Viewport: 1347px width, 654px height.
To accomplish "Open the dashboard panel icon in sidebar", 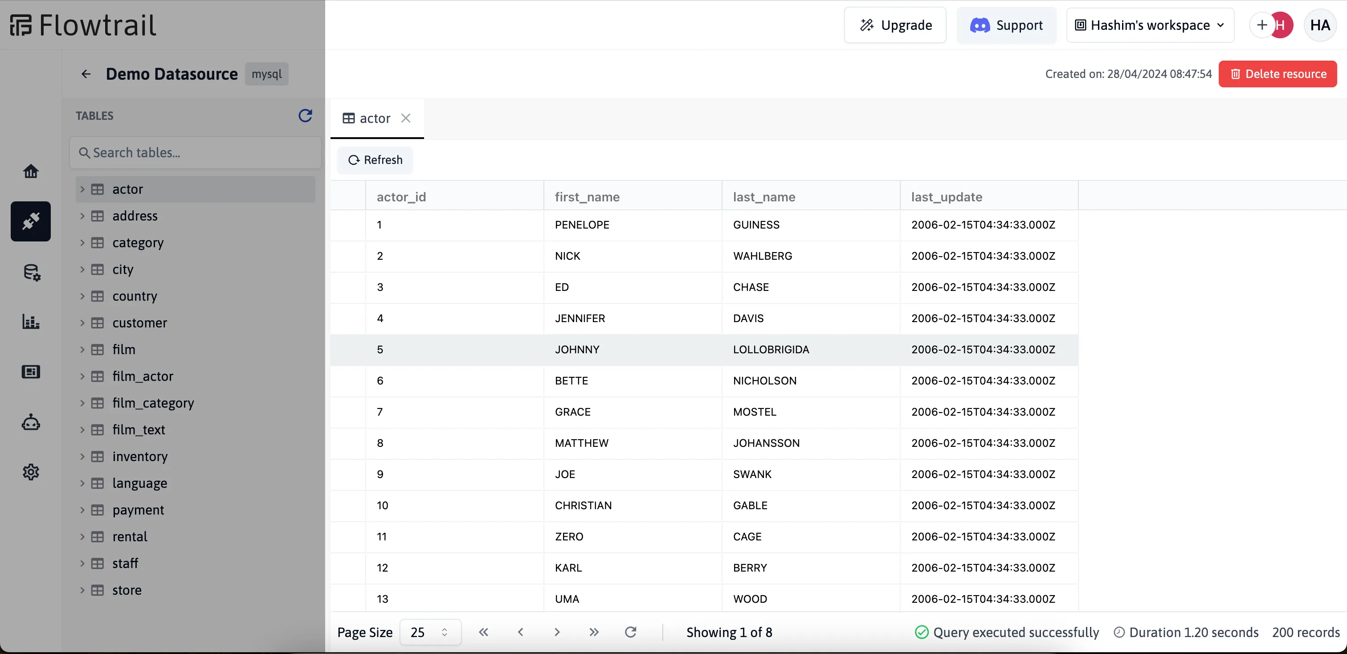I will click(x=31, y=372).
